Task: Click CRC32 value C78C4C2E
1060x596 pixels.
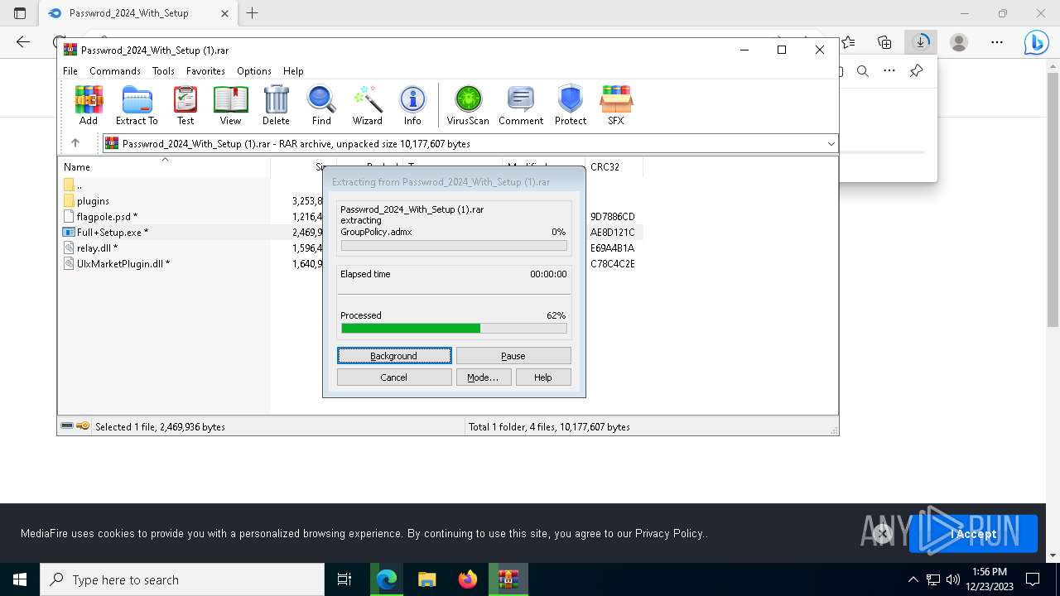Action: click(x=613, y=264)
